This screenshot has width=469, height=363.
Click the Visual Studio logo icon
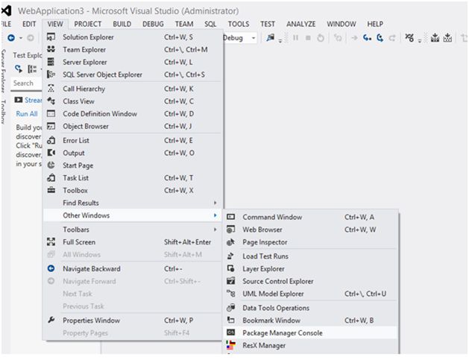pyautogui.click(x=7, y=10)
